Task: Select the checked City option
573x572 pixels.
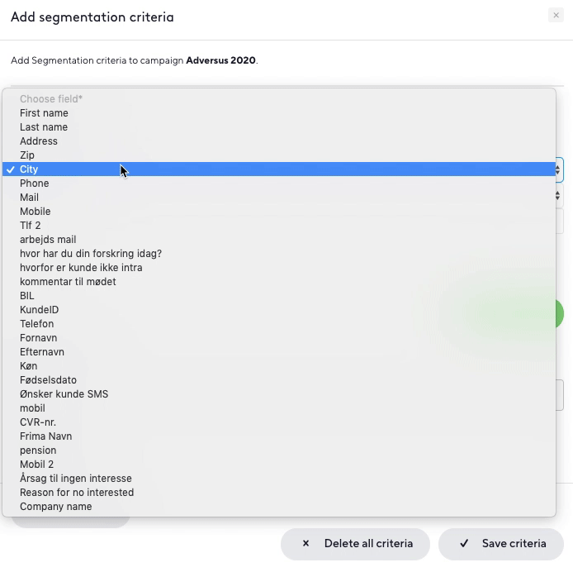Action: 279,169
